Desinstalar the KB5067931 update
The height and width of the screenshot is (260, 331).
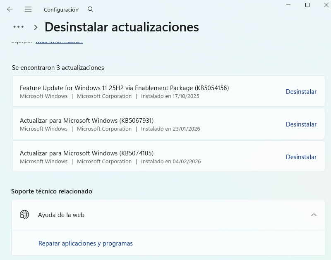click(301, 124)
